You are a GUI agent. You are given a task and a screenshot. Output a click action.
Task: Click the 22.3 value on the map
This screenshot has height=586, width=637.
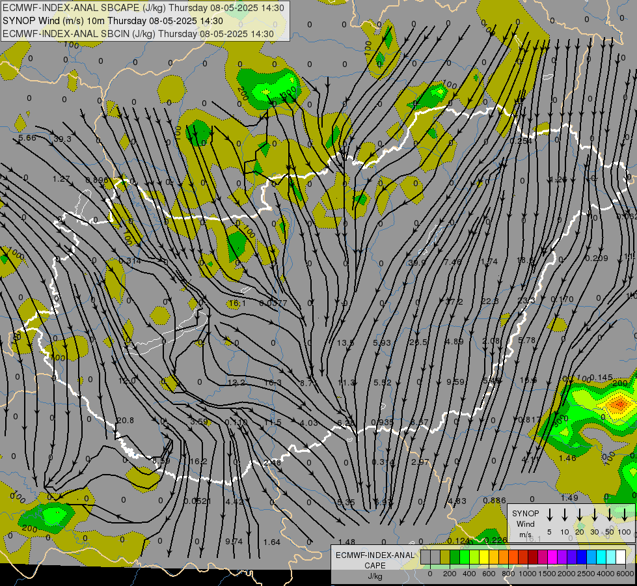489,301
